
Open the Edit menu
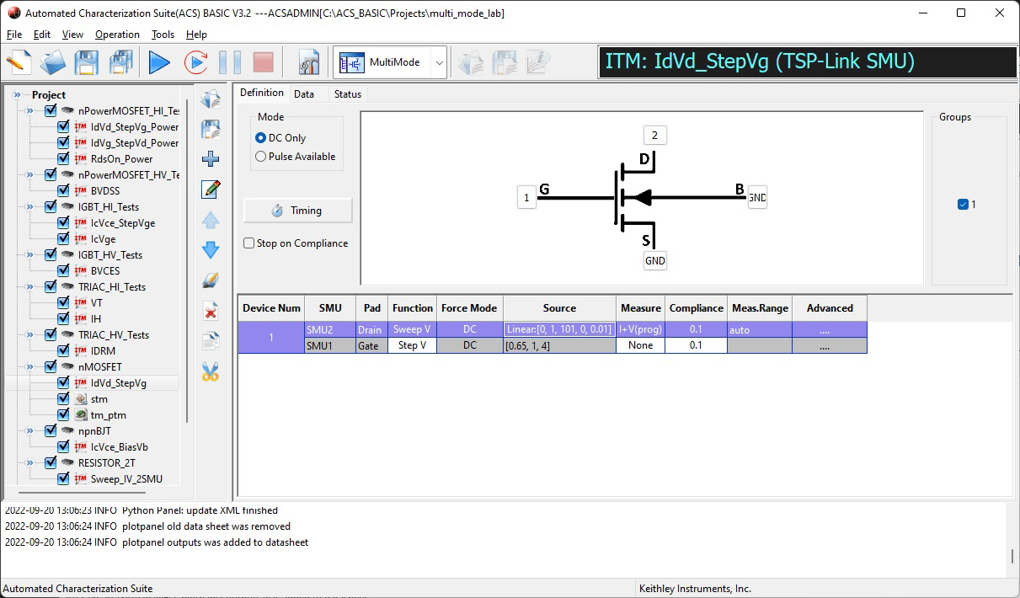(42, 35)
